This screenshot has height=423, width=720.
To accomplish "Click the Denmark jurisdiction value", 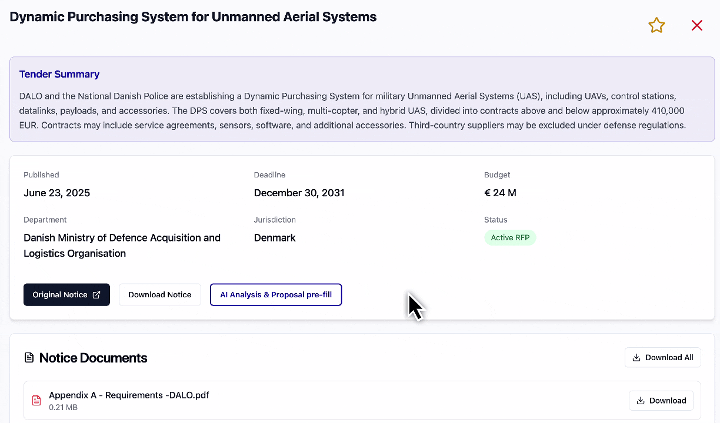I will [x=275, y=238].
